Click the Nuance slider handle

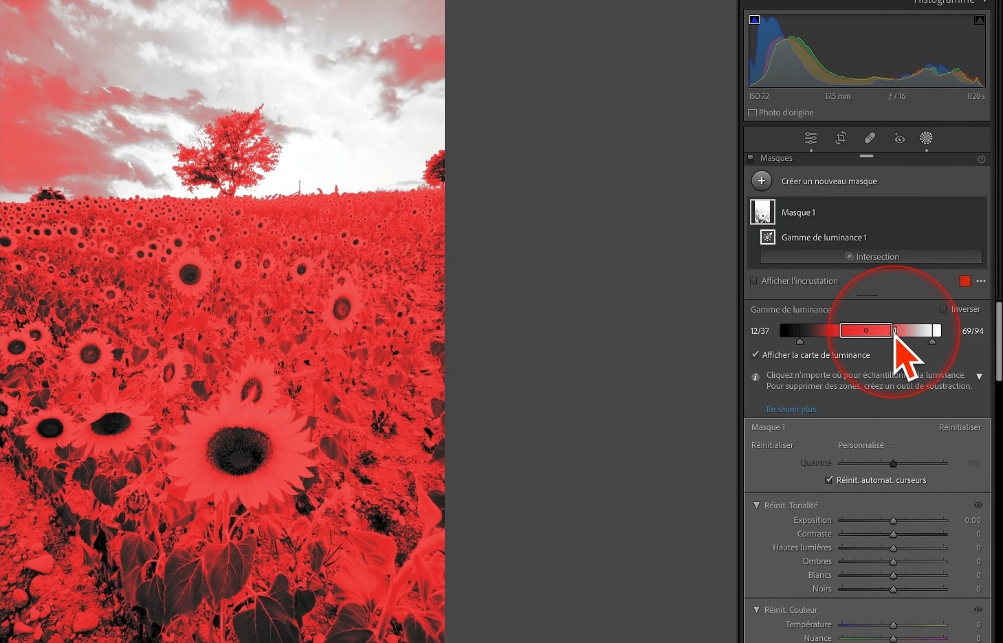(x=893, y=639)
